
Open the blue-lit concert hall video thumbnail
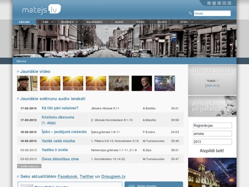click(165, 83)
